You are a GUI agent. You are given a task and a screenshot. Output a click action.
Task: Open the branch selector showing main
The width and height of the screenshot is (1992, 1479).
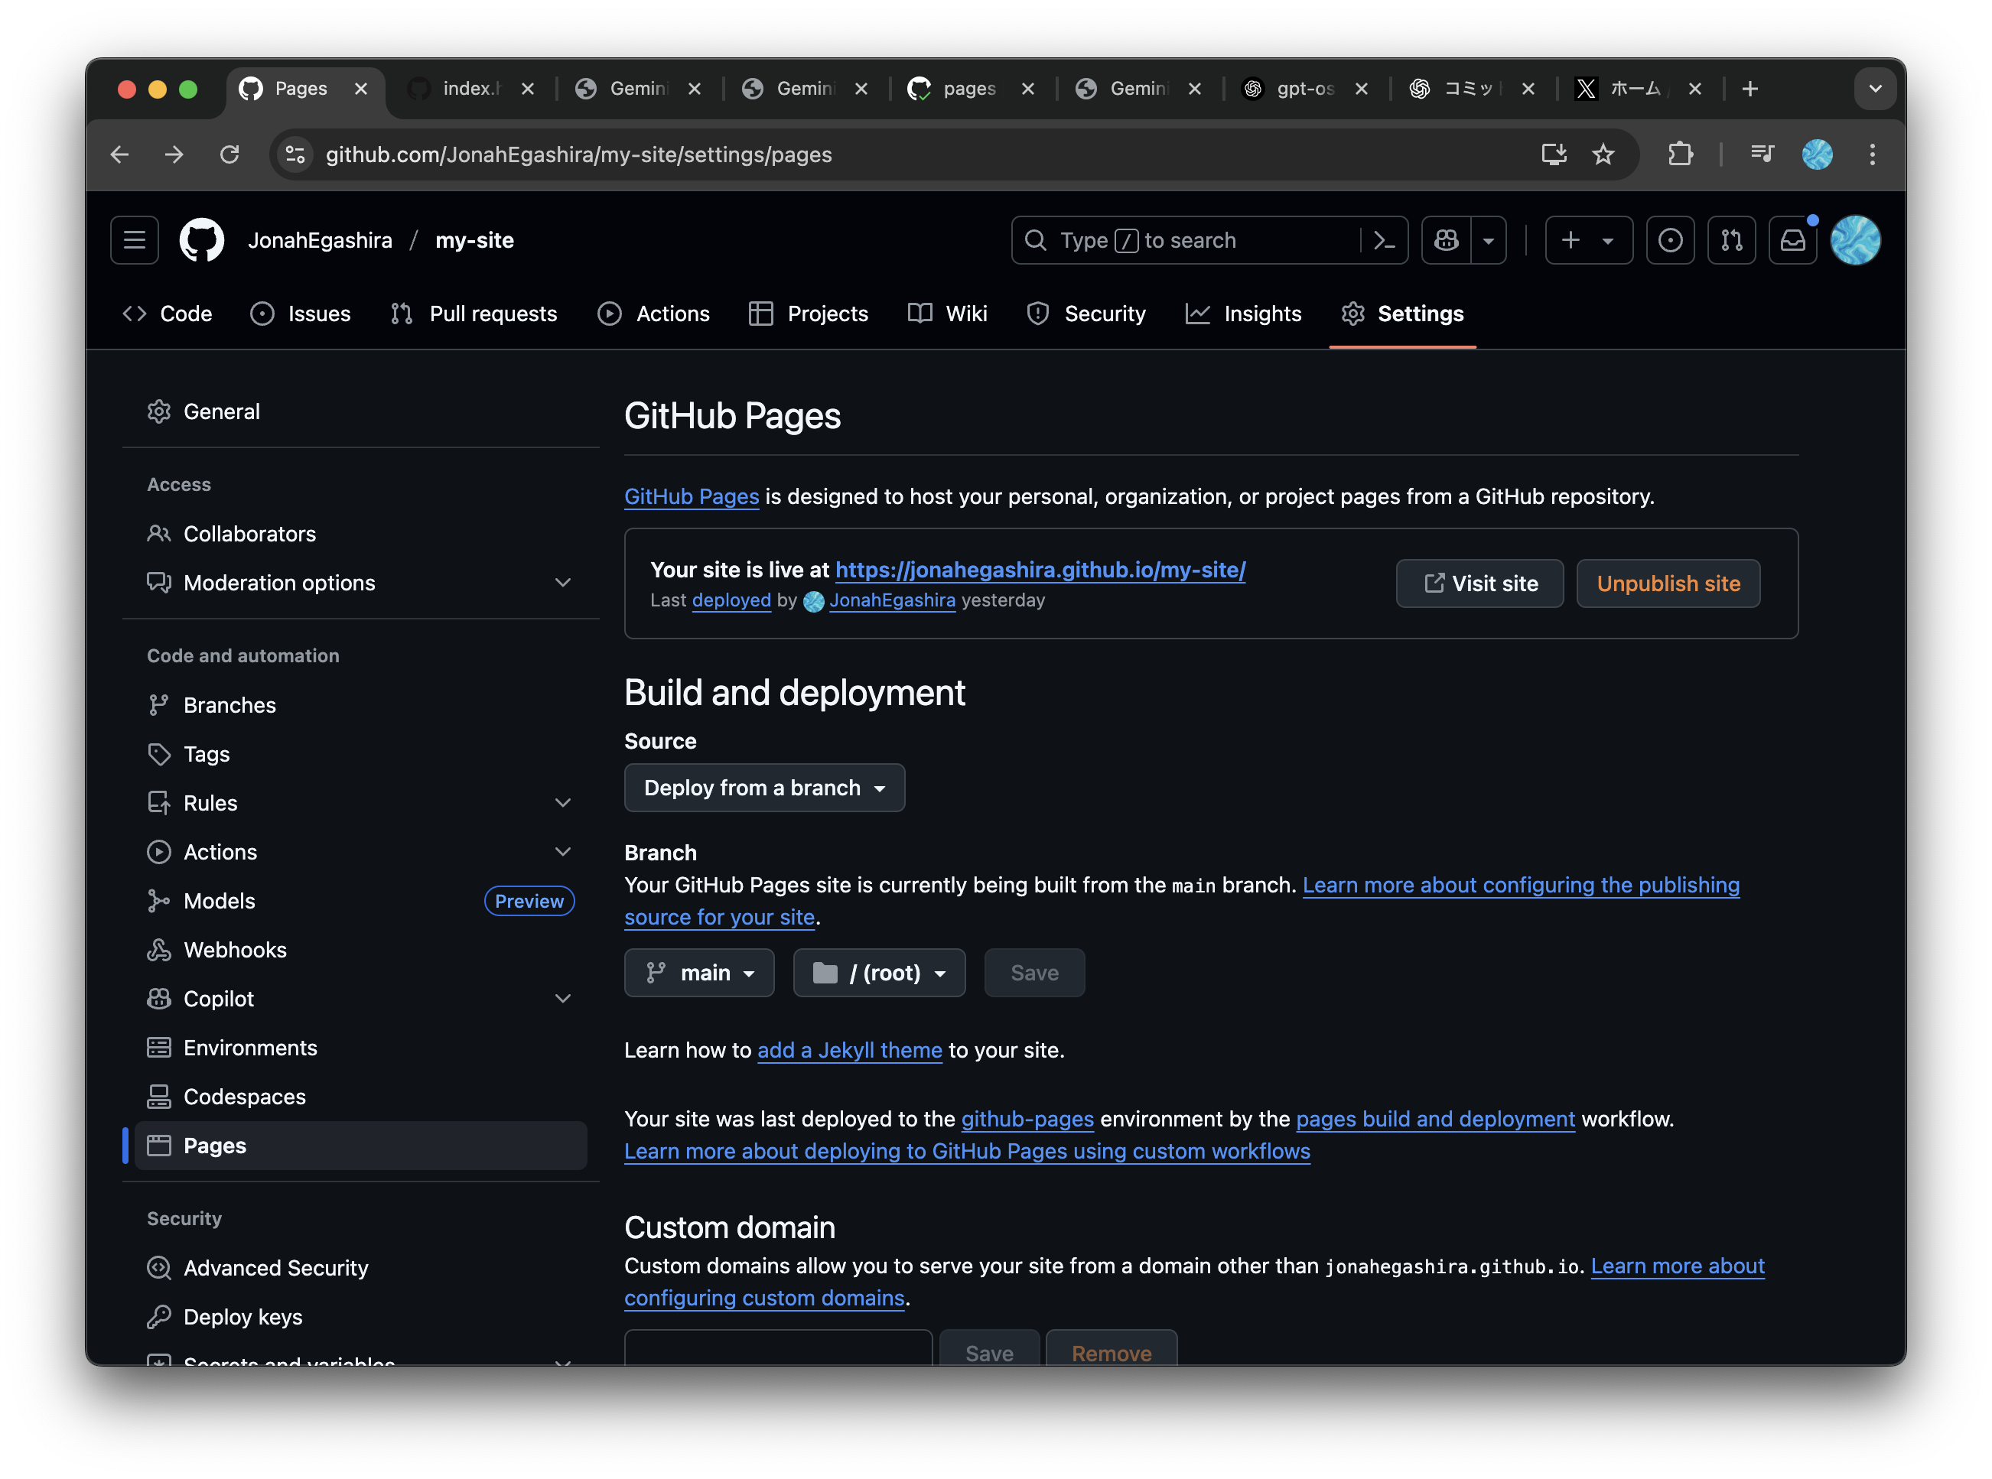[x=698, y=972]
